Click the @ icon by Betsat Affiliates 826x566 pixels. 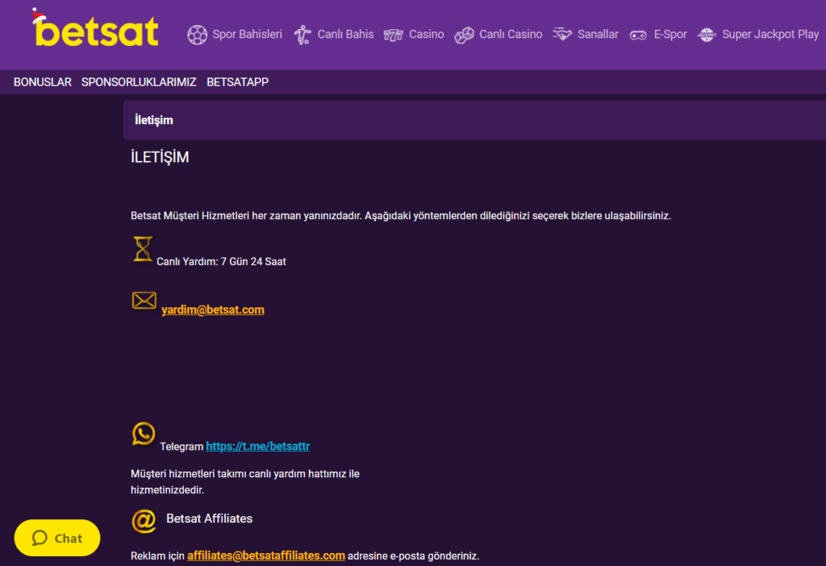point(144,521)
